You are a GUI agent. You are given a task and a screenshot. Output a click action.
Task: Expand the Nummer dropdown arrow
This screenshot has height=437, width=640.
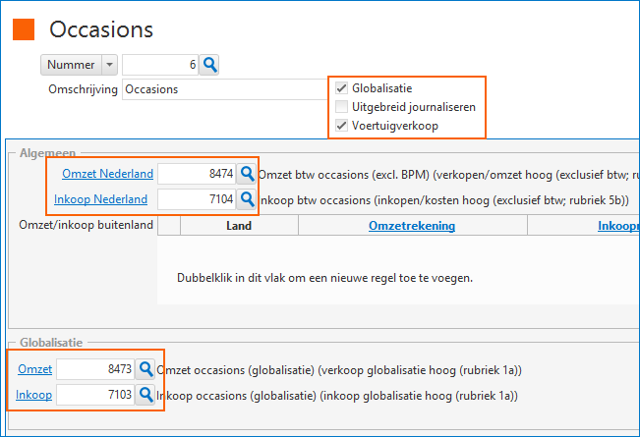109,65
